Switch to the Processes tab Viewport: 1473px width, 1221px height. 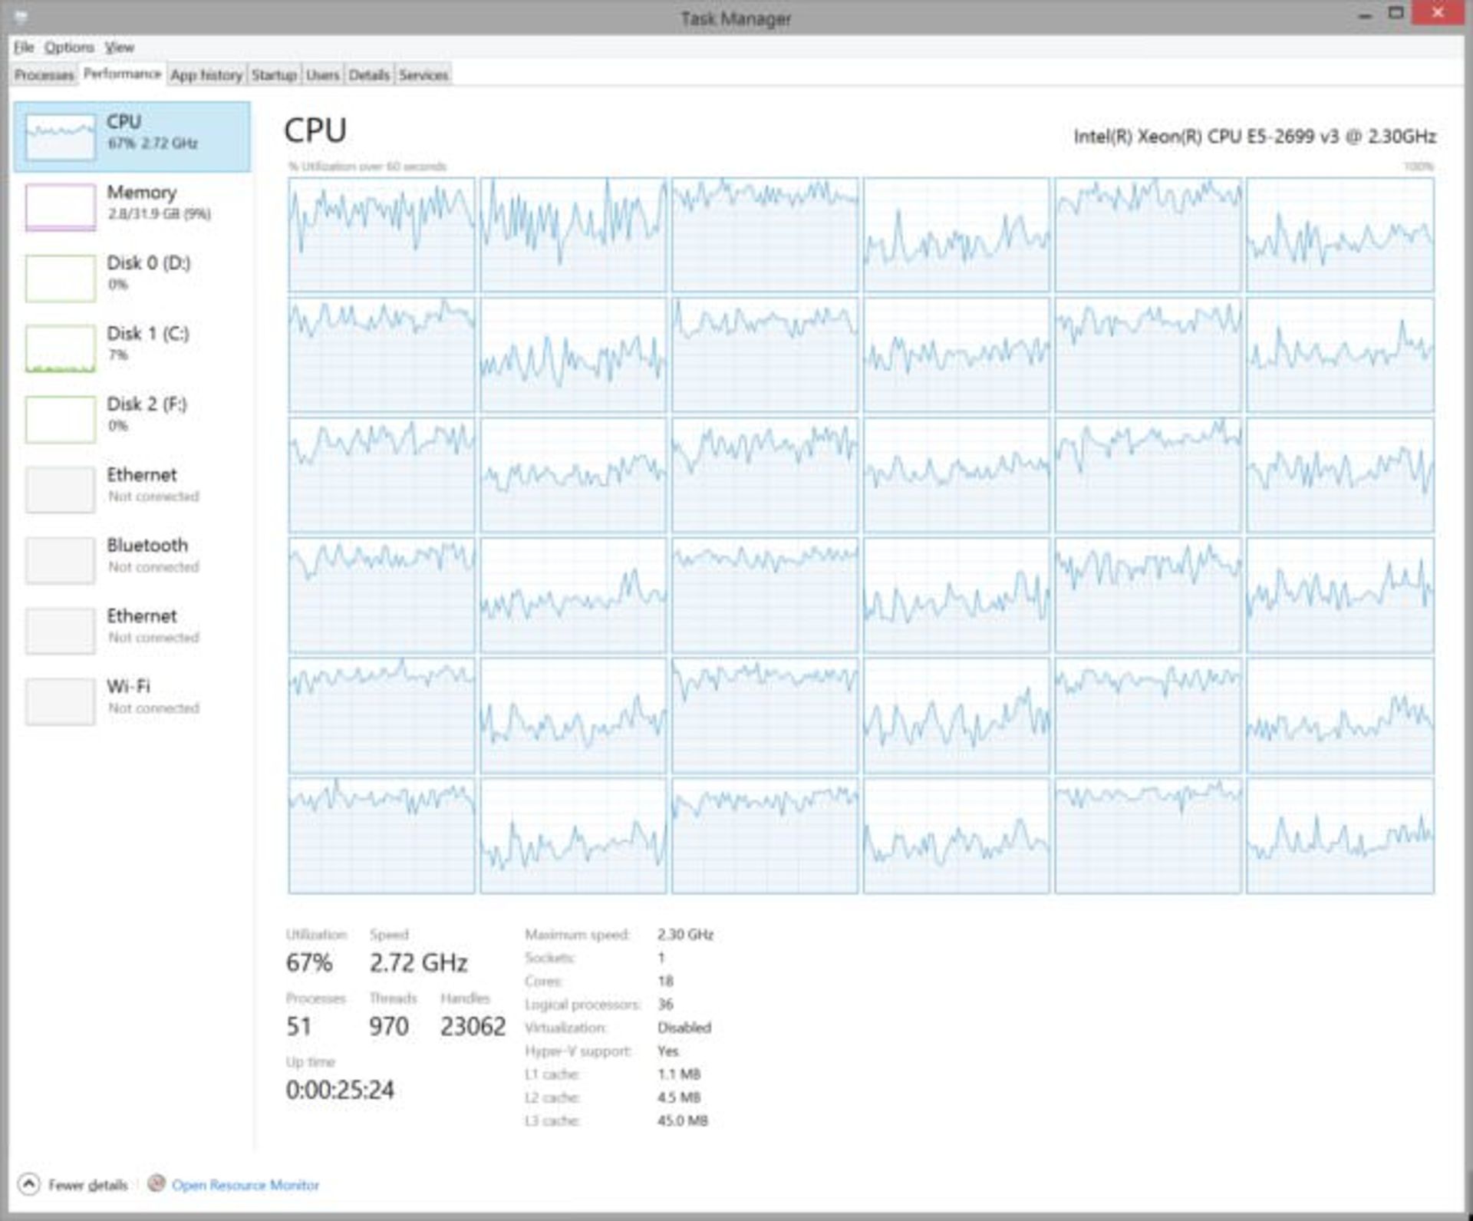(44, 75)
